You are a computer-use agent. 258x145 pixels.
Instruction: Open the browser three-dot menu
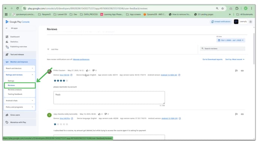point(252,8)
